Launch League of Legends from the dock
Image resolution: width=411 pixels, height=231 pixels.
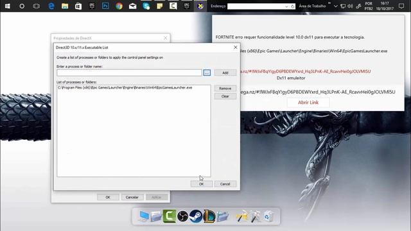tap(209, 216)
